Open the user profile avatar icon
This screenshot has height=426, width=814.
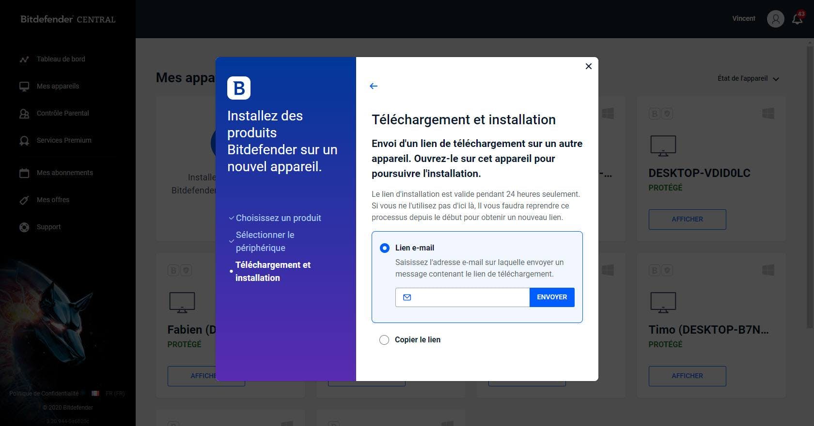pos(775,19)
